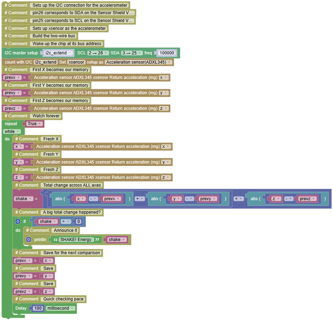Open the shake variable dropdown in the if condition
The height and width of the screenshot is (320, 333).
(48, 222)
